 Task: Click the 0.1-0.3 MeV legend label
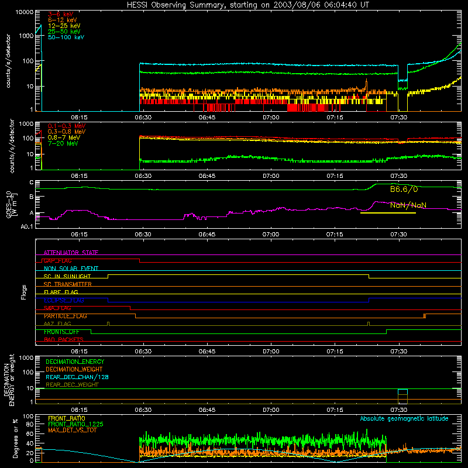[x=67, y=126]
